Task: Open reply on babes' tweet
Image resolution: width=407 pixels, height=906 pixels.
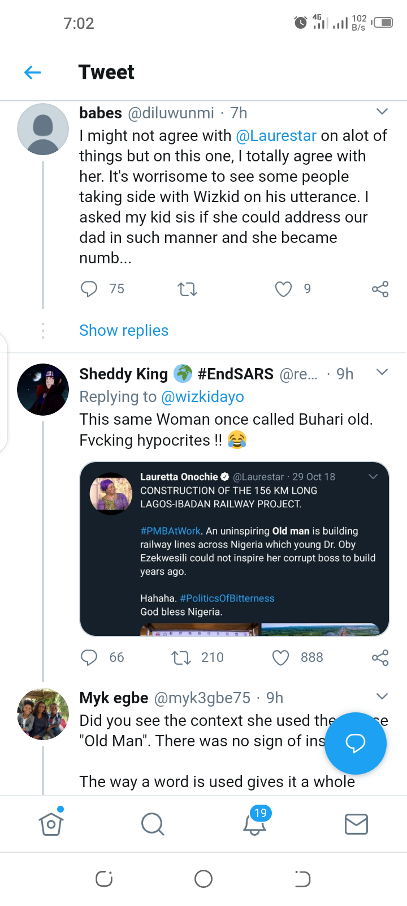Action: (89, 289)
